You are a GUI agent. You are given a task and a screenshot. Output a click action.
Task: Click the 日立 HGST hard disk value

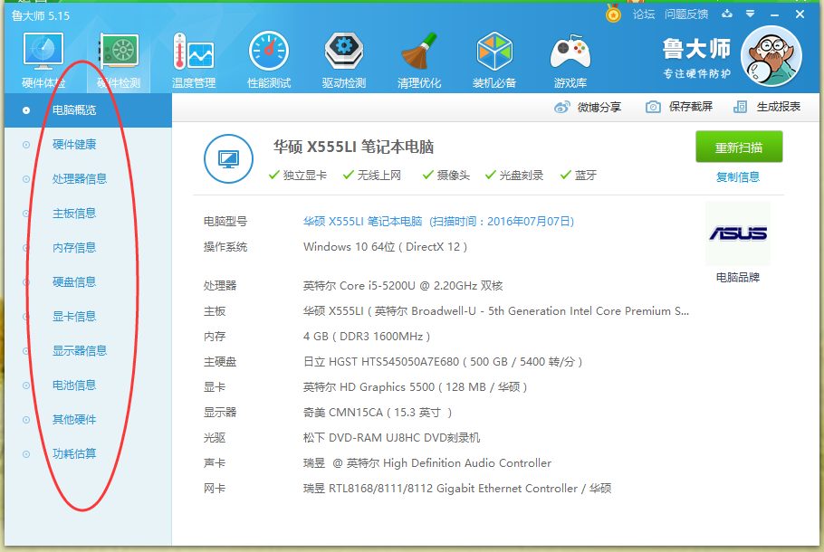(443, 361)
